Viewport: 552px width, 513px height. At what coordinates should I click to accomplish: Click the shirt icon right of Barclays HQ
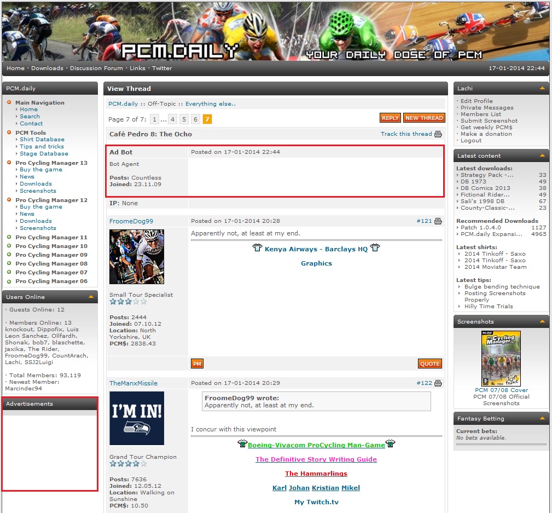(375, 249)
